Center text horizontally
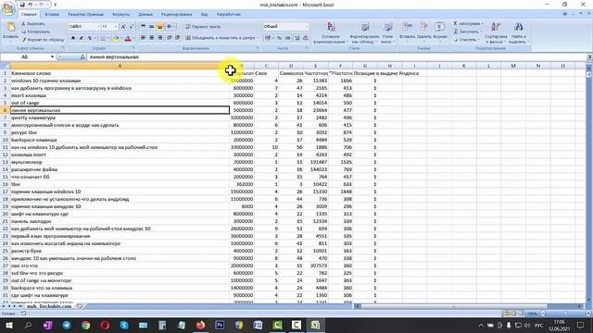593x333 pixels. (151, 38)
